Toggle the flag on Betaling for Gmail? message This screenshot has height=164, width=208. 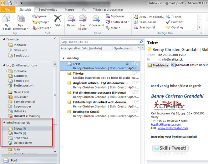pyautogui.click(x=137, y=111)
